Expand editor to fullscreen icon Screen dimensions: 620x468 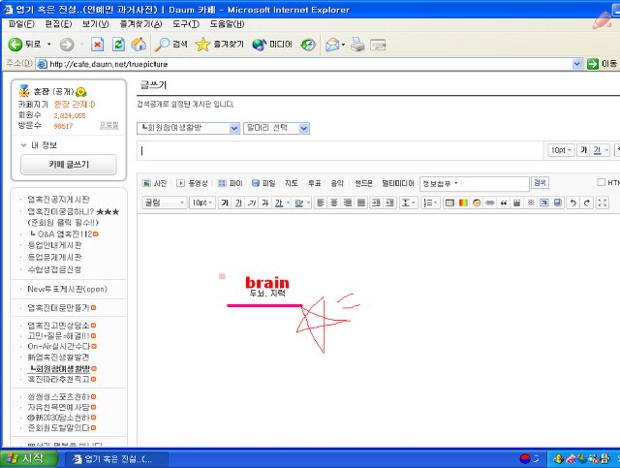pos(603,203)
